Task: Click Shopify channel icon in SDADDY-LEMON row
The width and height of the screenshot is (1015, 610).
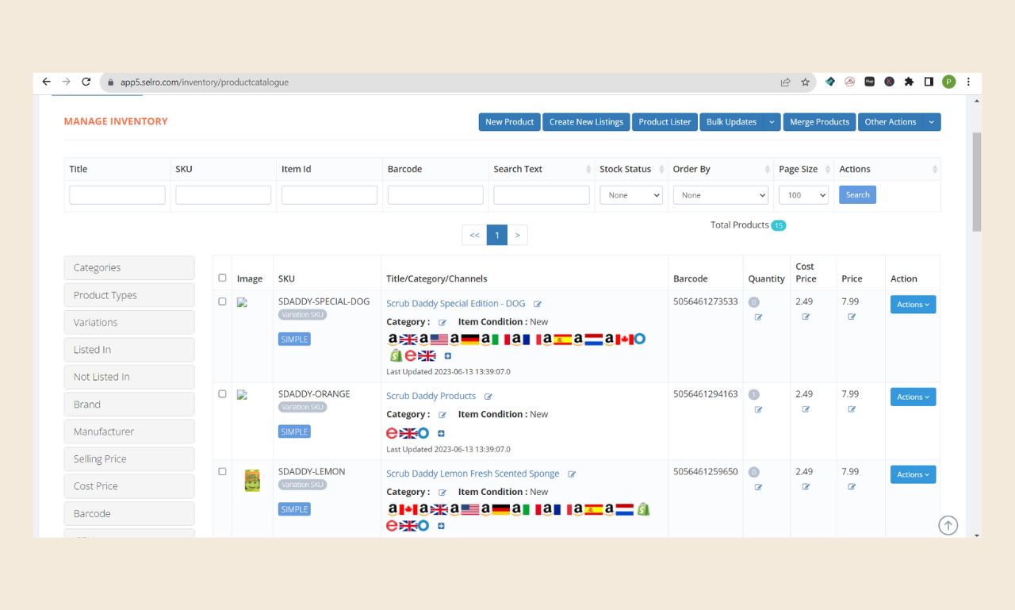Action: (643, 509)
